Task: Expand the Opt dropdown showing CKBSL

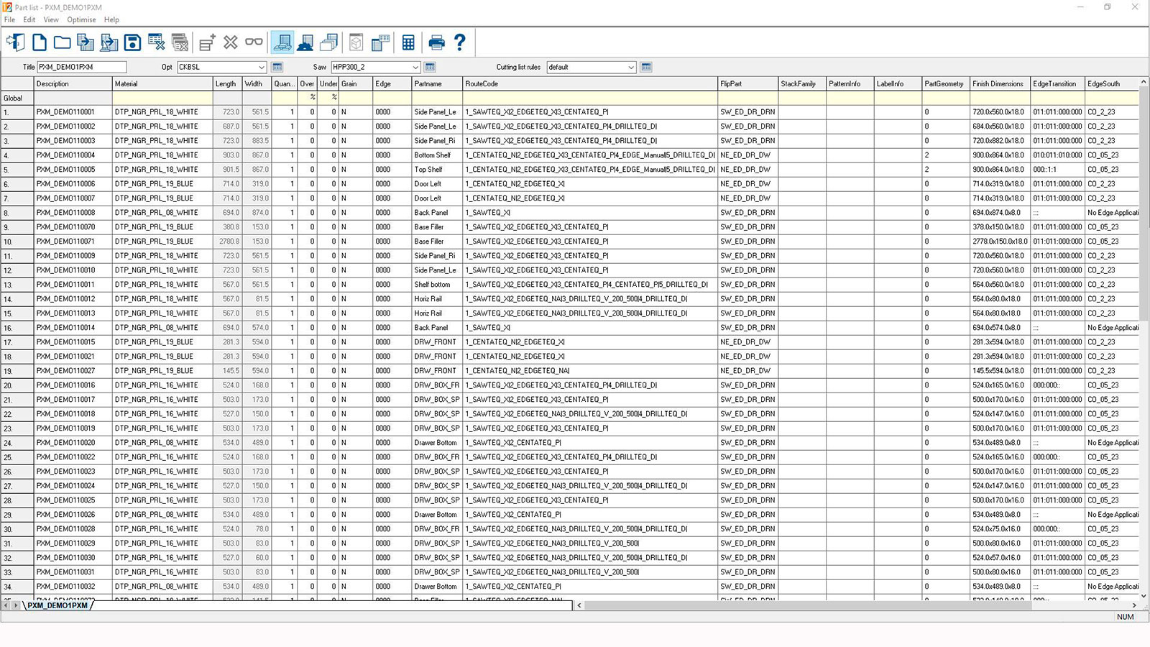Action: click(x=262, y=68)
